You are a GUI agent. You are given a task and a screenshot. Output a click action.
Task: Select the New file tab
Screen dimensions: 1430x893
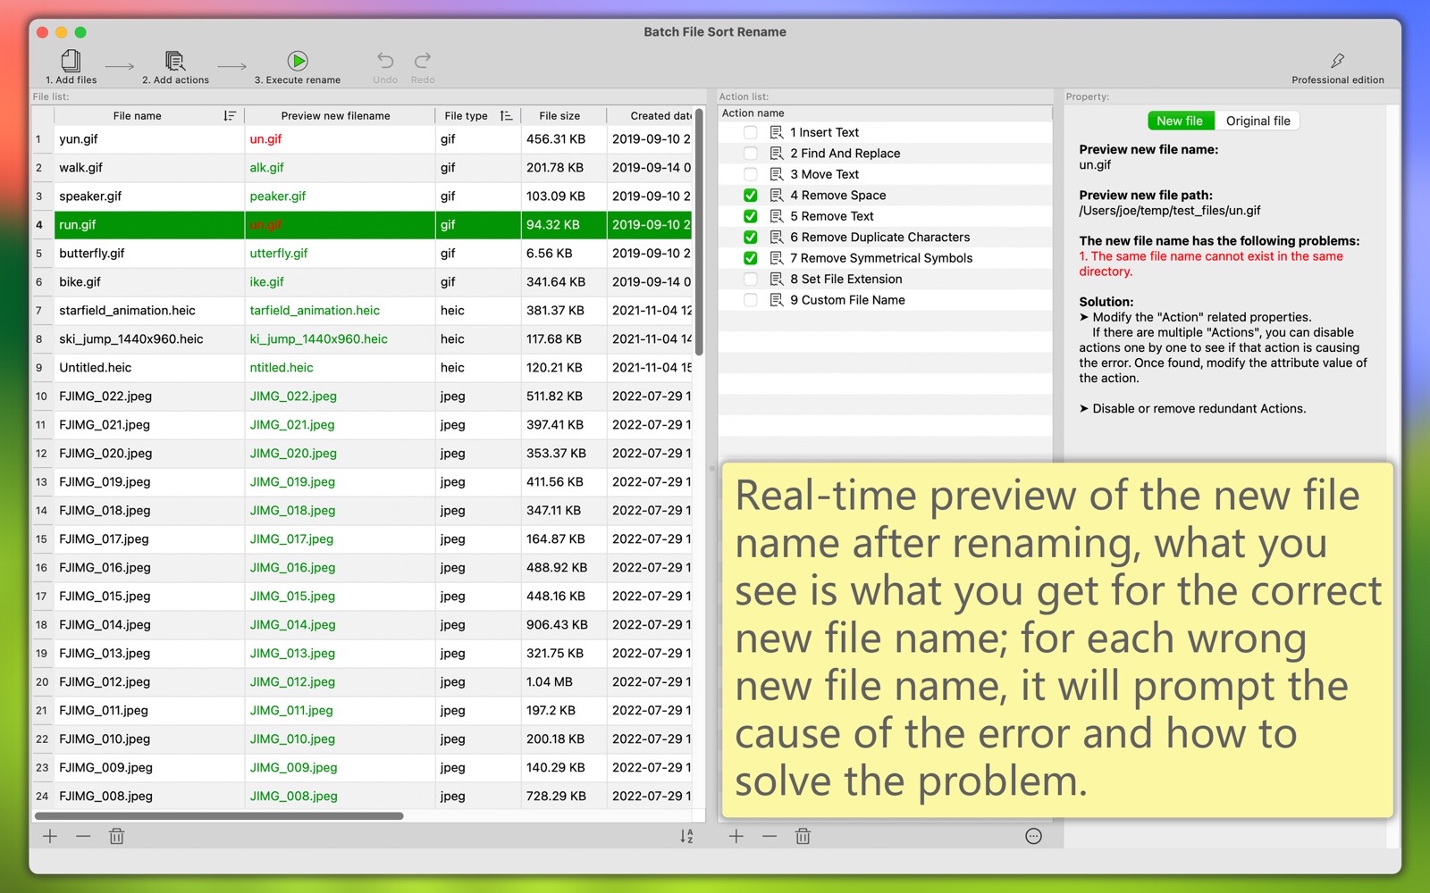tap(1180, 121)
